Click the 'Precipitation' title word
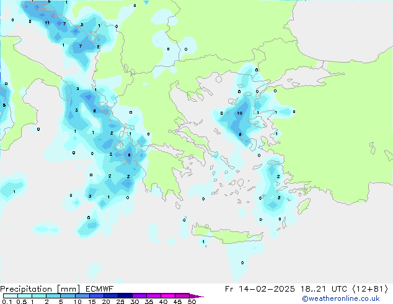Screen dimensions: 393x304 point(26,289)
